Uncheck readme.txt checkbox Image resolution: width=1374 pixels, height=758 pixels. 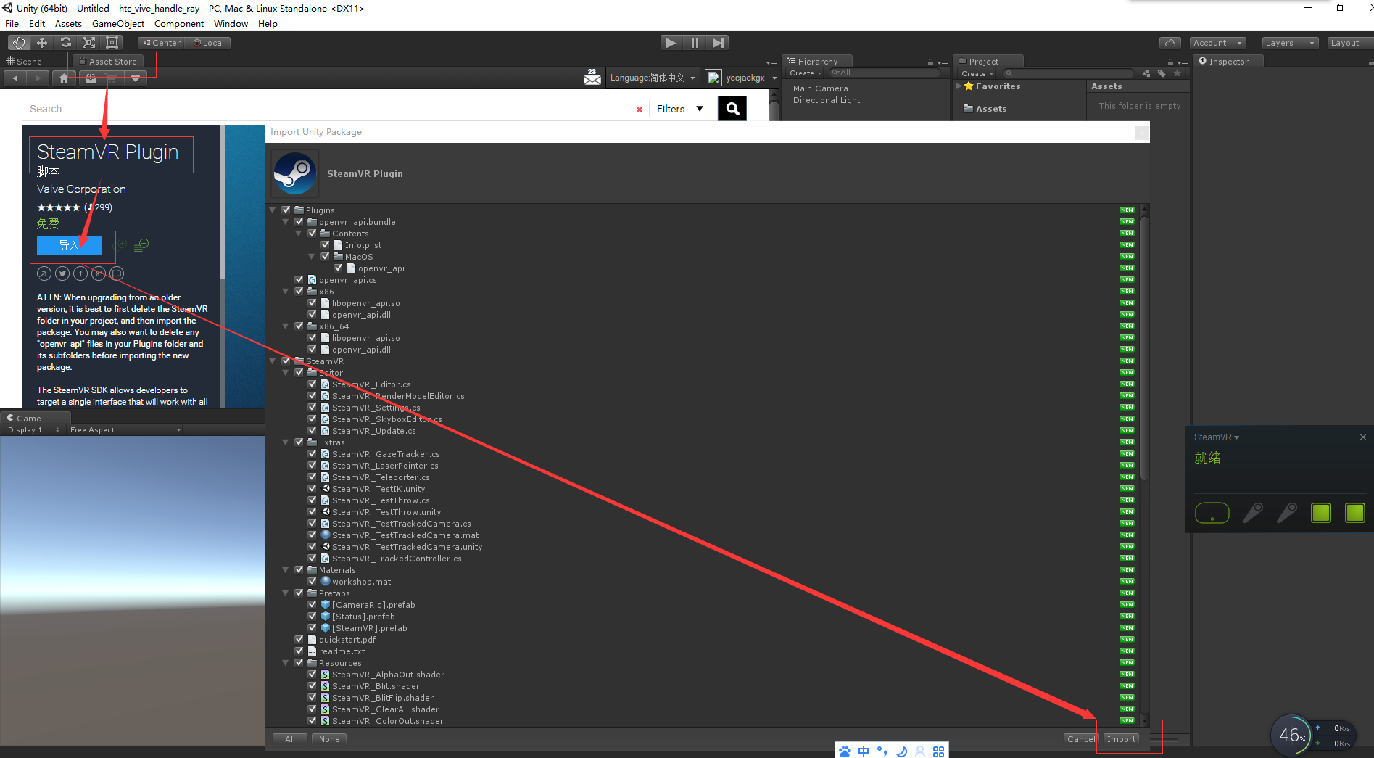[299, 651]
